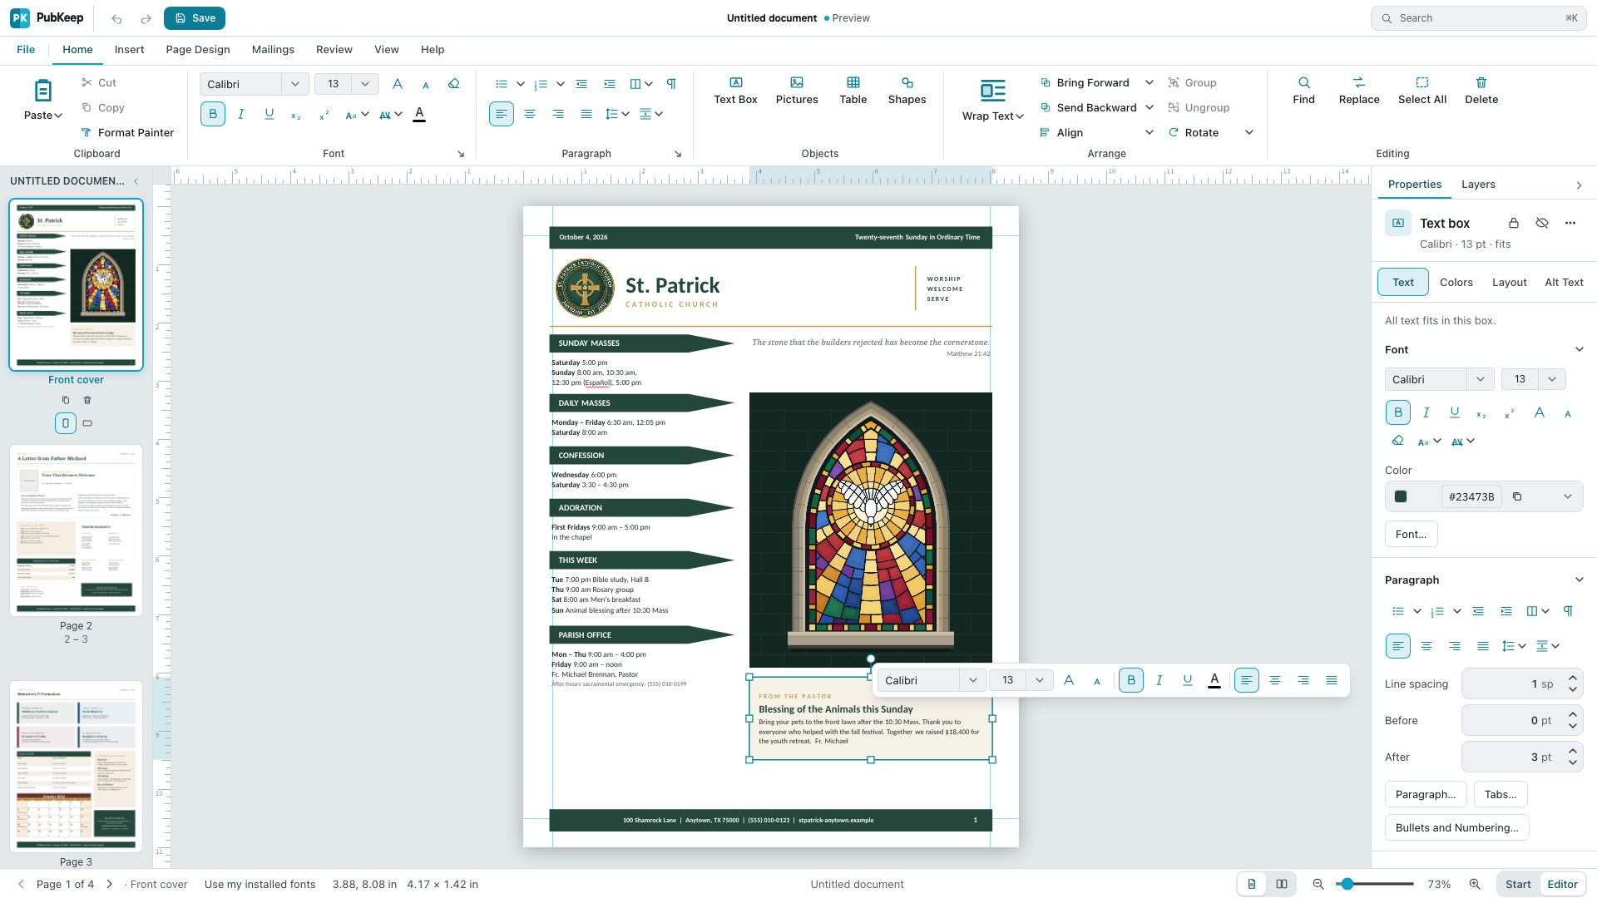
Task: Hide the Text box with the eye icon
Action: (1542, 223)
